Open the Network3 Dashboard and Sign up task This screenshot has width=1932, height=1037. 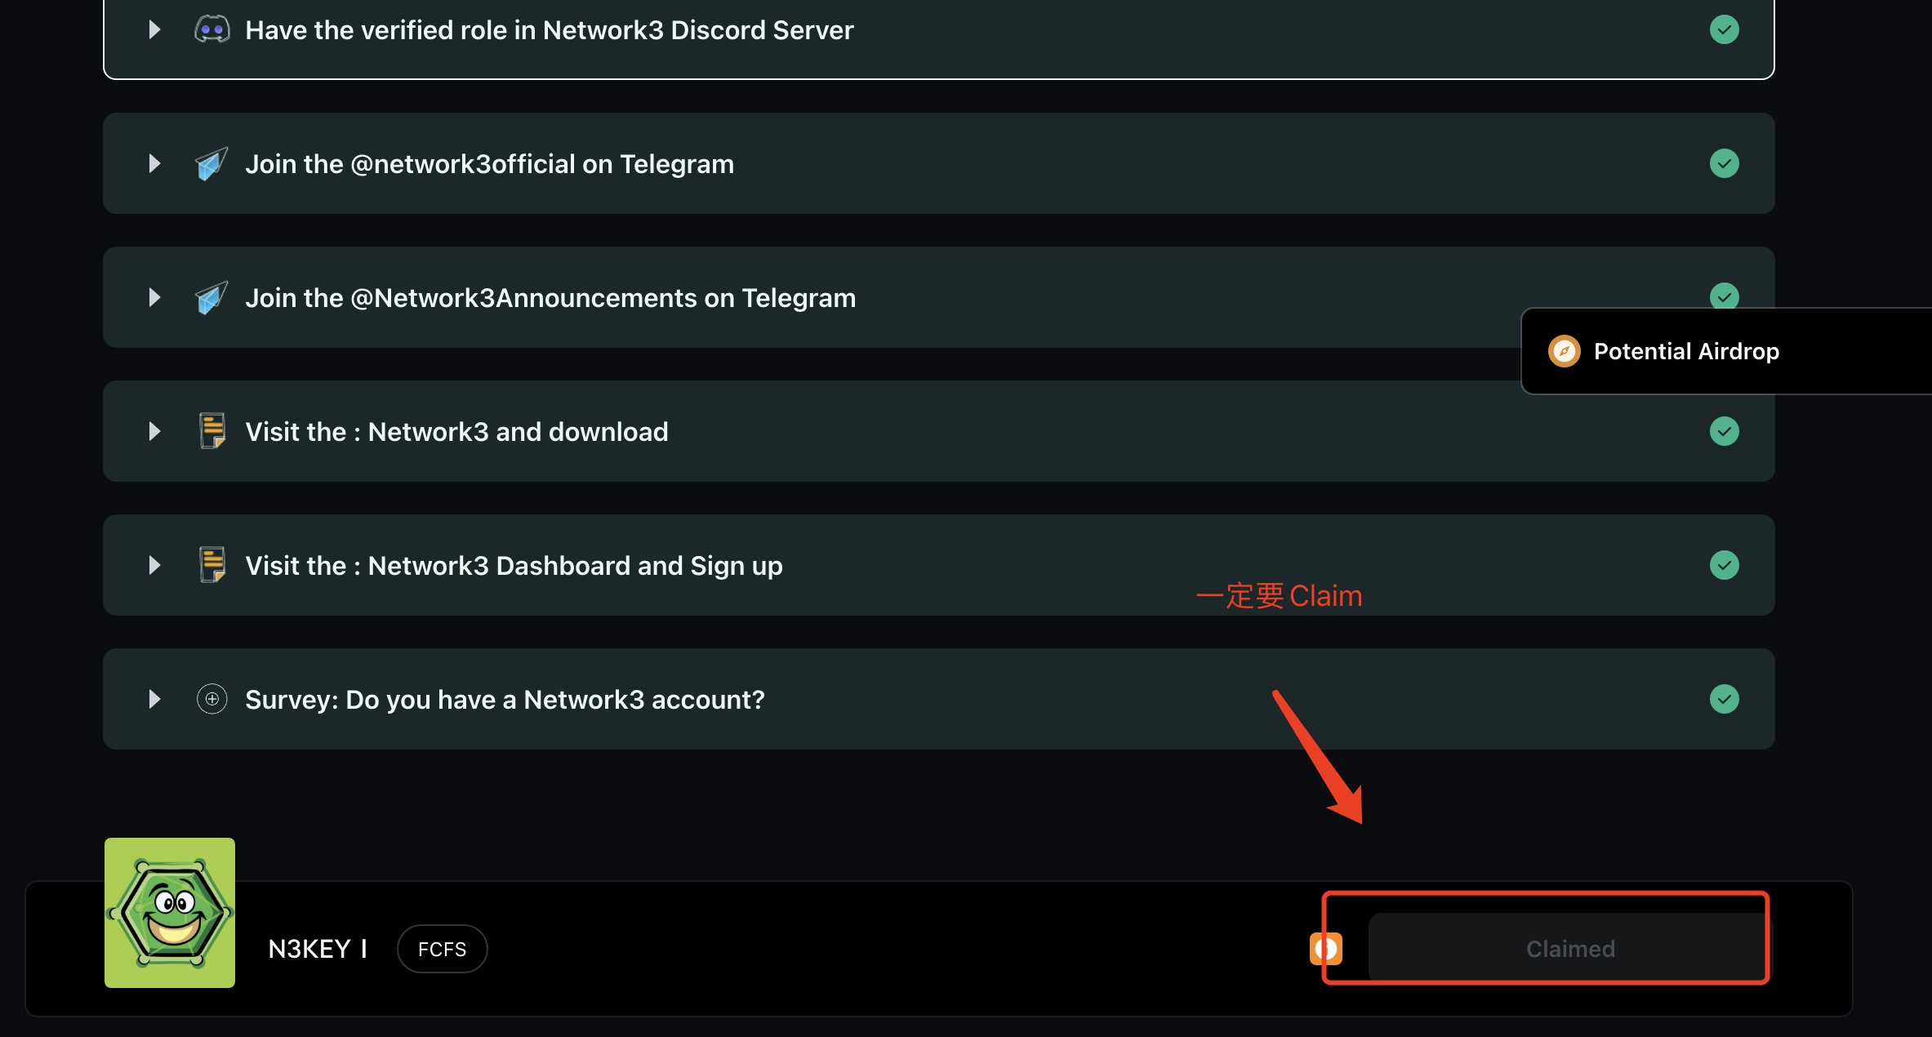tap(939, 565)
